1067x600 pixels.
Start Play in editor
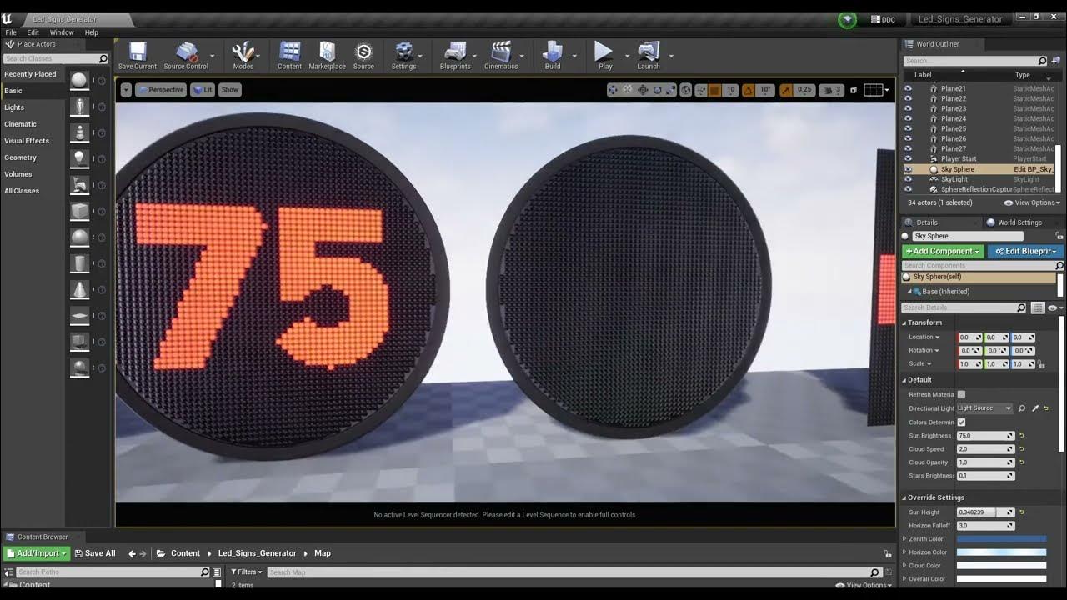click(605, 55)
